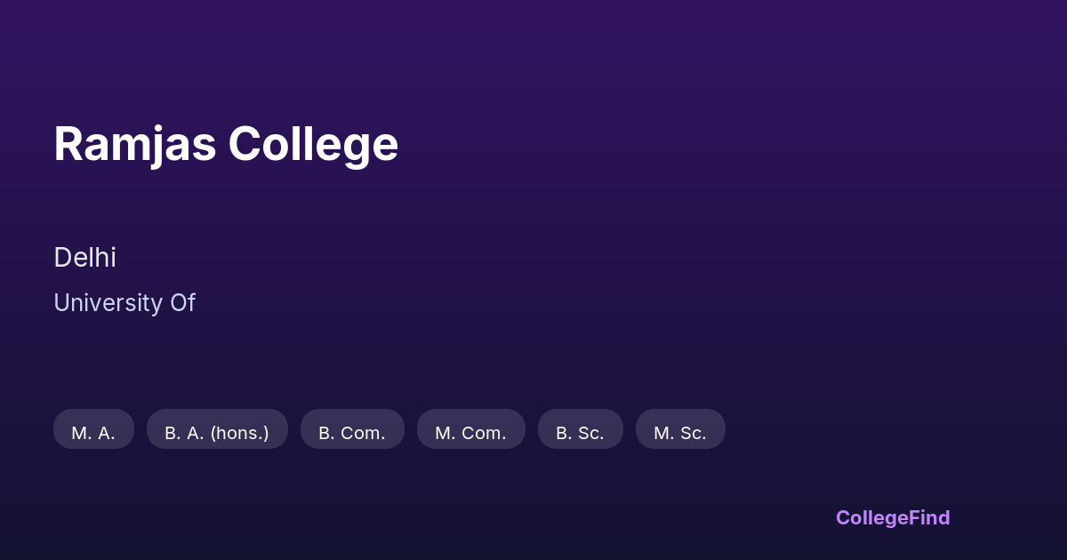
Task: Click the B. Com. course tag
Action: tap(352, 433)
